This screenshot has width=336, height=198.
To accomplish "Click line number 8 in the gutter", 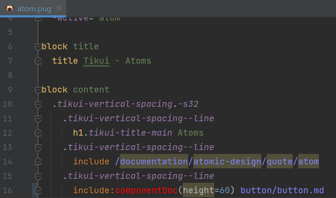I will (x=10, y=75).
